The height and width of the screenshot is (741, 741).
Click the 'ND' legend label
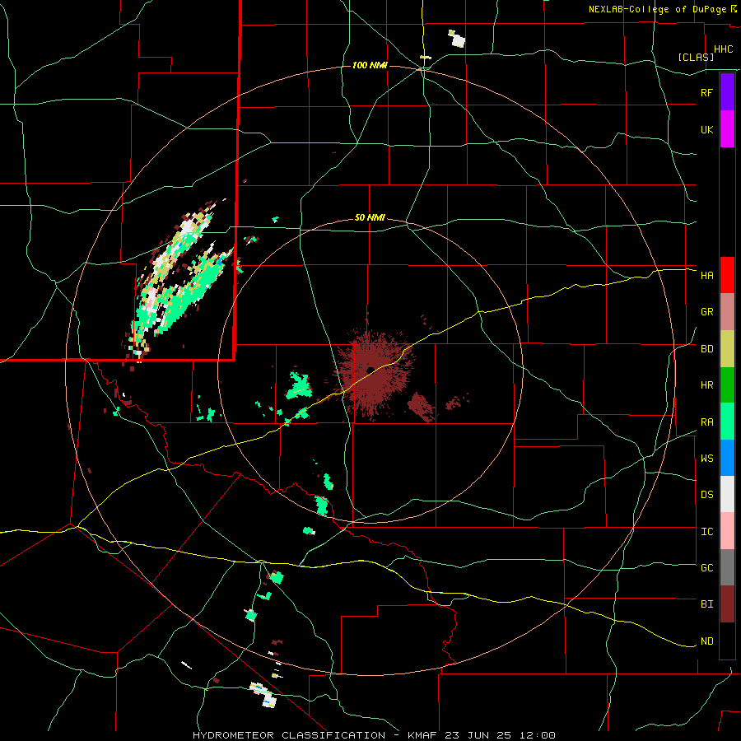point(706,641)
